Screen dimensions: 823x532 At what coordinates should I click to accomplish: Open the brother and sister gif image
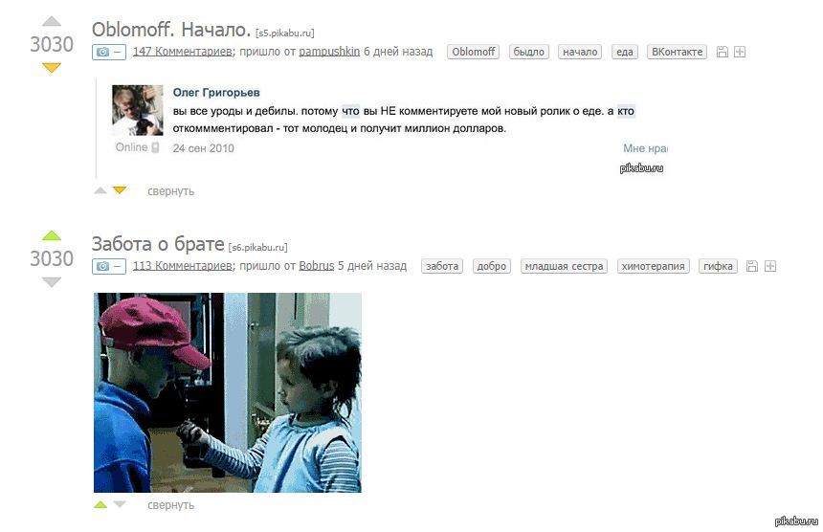pyautogui.click(x=227, y=392)
